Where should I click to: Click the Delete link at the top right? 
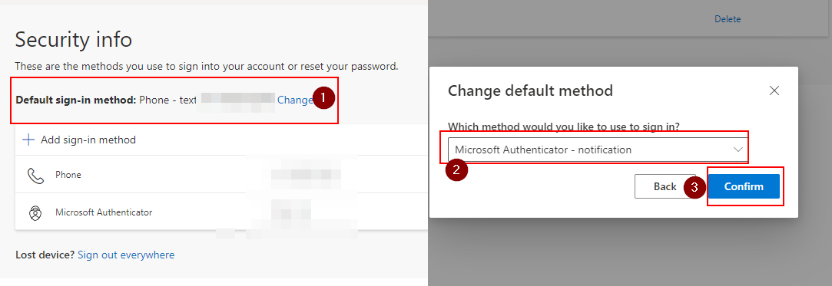(x=728, y=19)
